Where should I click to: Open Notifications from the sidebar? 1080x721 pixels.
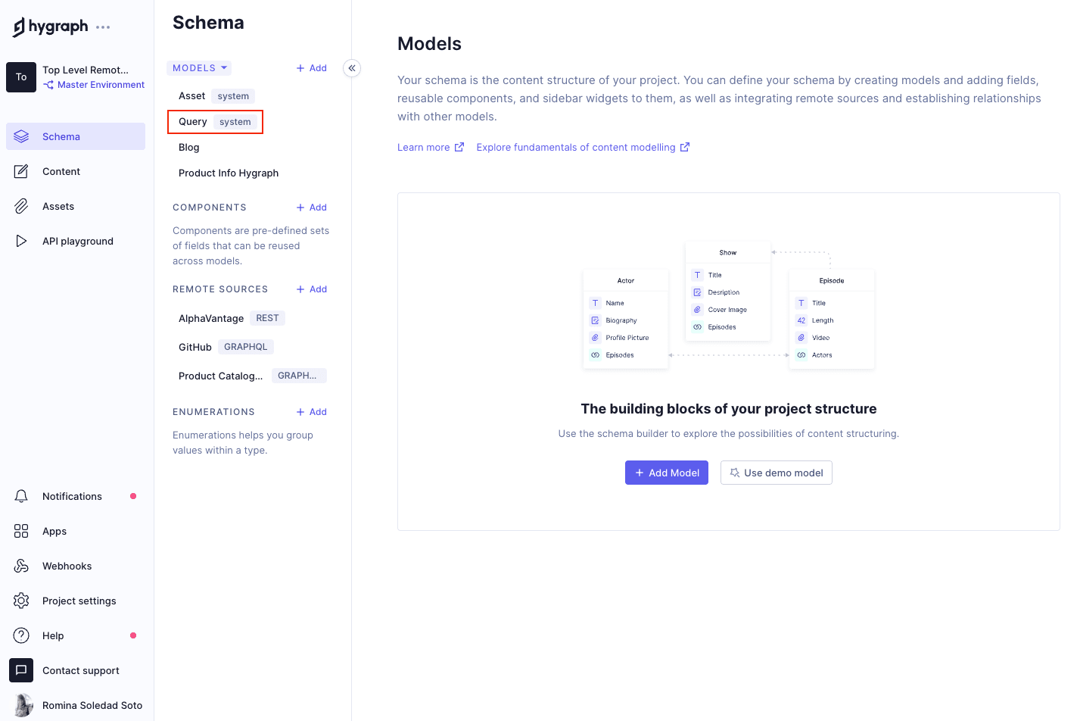click(72, 496)
